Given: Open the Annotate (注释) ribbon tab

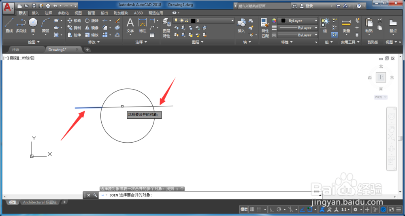Looking at the screenshot, I should tap(48, 13).
